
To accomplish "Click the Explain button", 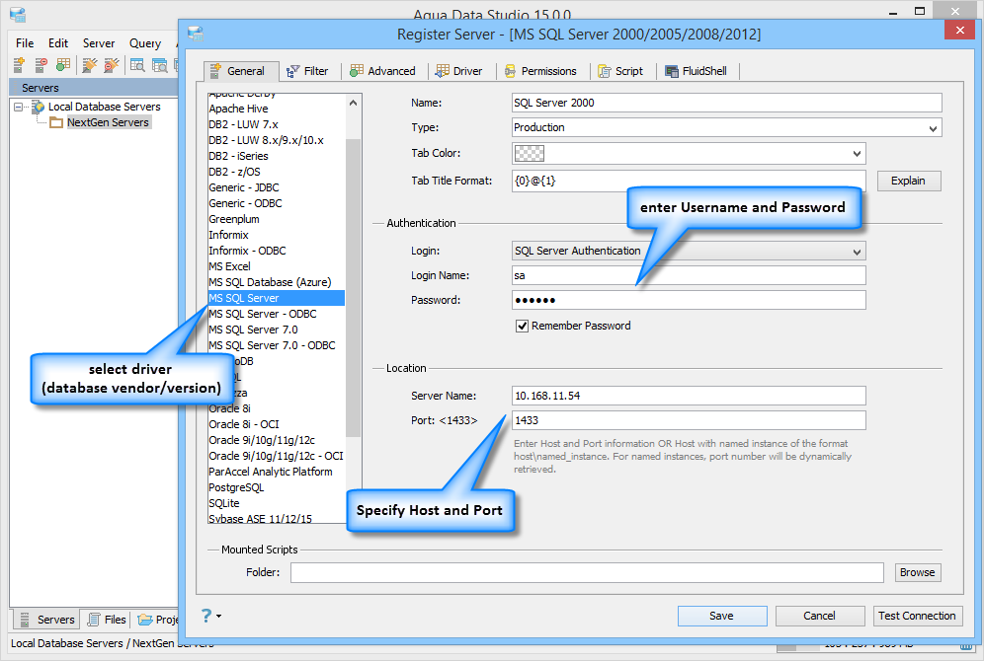I will [x=909, y=182].
